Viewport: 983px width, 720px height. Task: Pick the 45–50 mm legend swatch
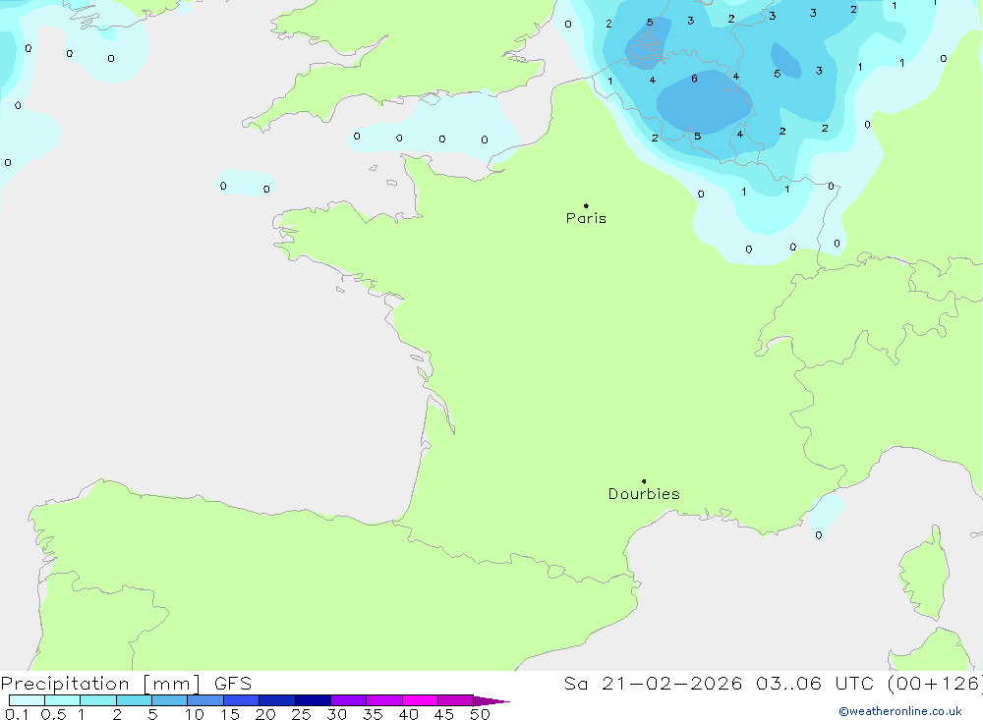455,700
